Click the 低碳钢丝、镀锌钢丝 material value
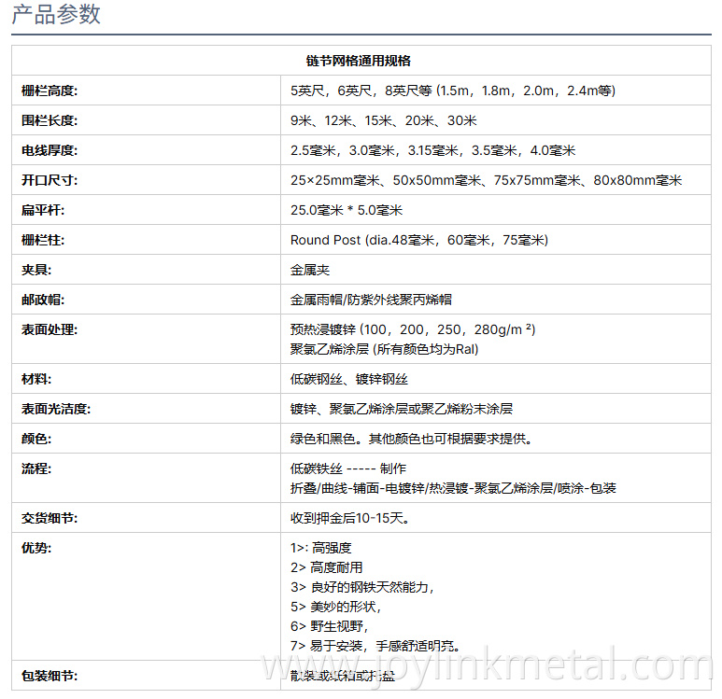The width and height of the screenshot is (722, 699). pos(348,379)
